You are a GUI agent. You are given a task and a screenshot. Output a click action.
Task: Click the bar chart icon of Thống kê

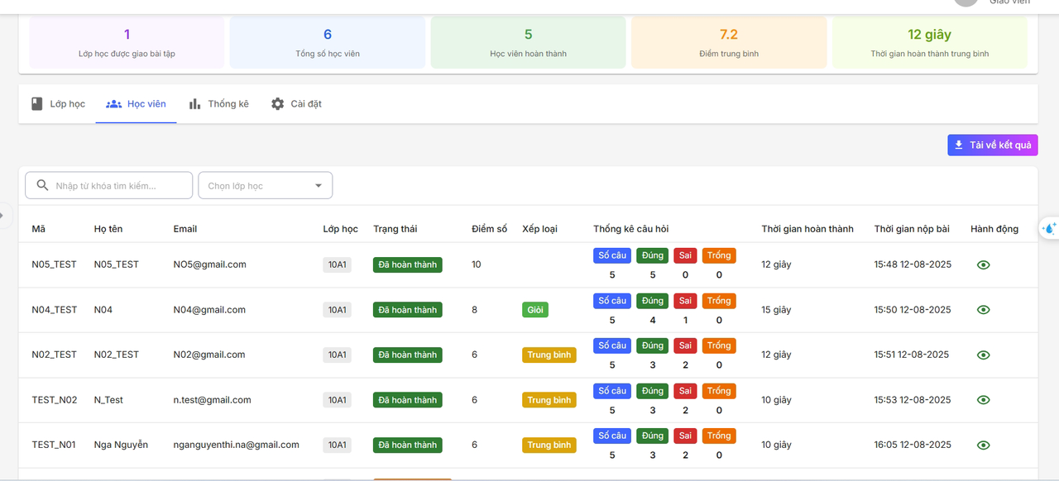coord(194,104)
